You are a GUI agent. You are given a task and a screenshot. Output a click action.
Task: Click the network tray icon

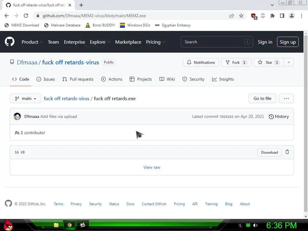pos(248,225)
